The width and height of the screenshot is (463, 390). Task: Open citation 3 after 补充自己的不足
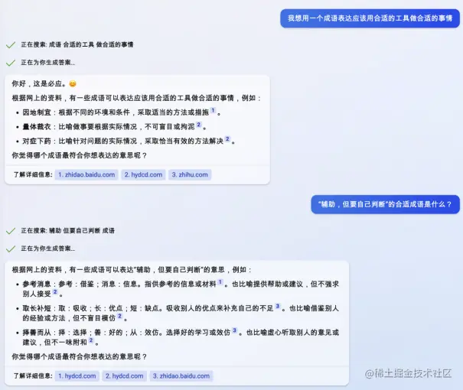point(278,306)
